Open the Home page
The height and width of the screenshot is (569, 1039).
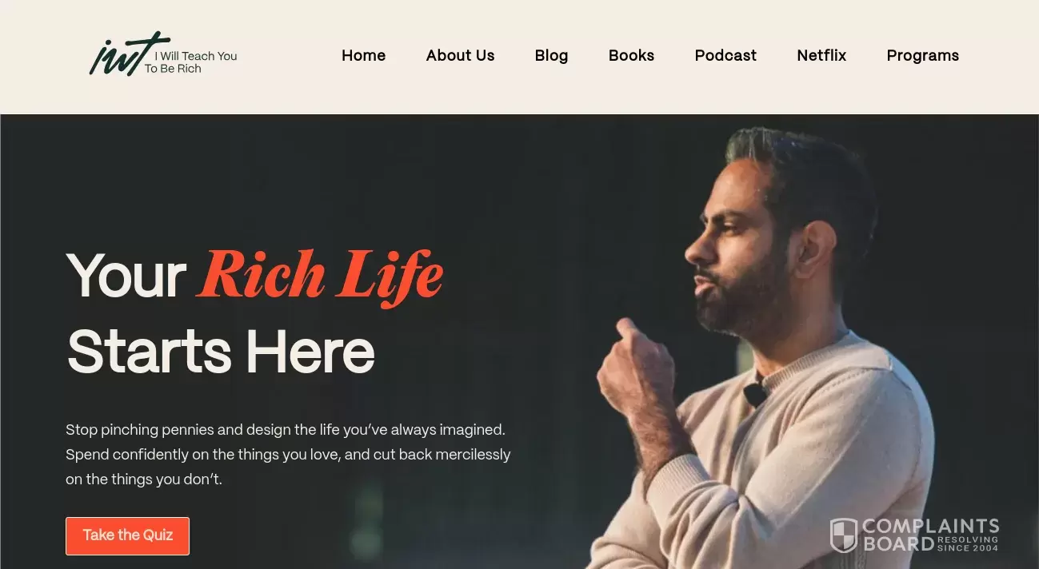[363, 55]
